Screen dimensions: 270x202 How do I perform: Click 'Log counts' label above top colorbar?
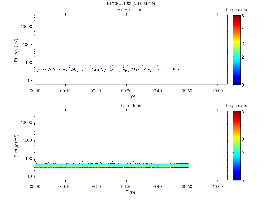pos(236,10)
